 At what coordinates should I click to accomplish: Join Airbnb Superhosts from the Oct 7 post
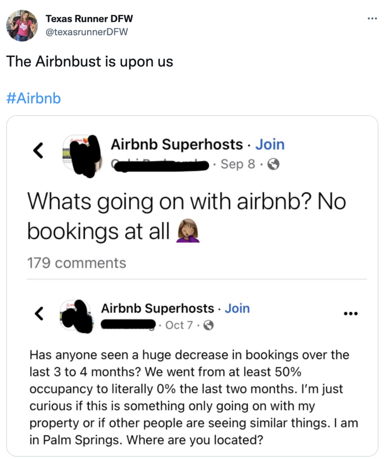(x=237, y=308)
